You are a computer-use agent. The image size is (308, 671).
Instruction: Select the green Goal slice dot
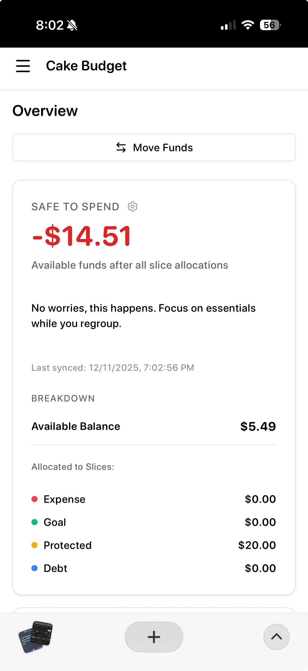34,522
